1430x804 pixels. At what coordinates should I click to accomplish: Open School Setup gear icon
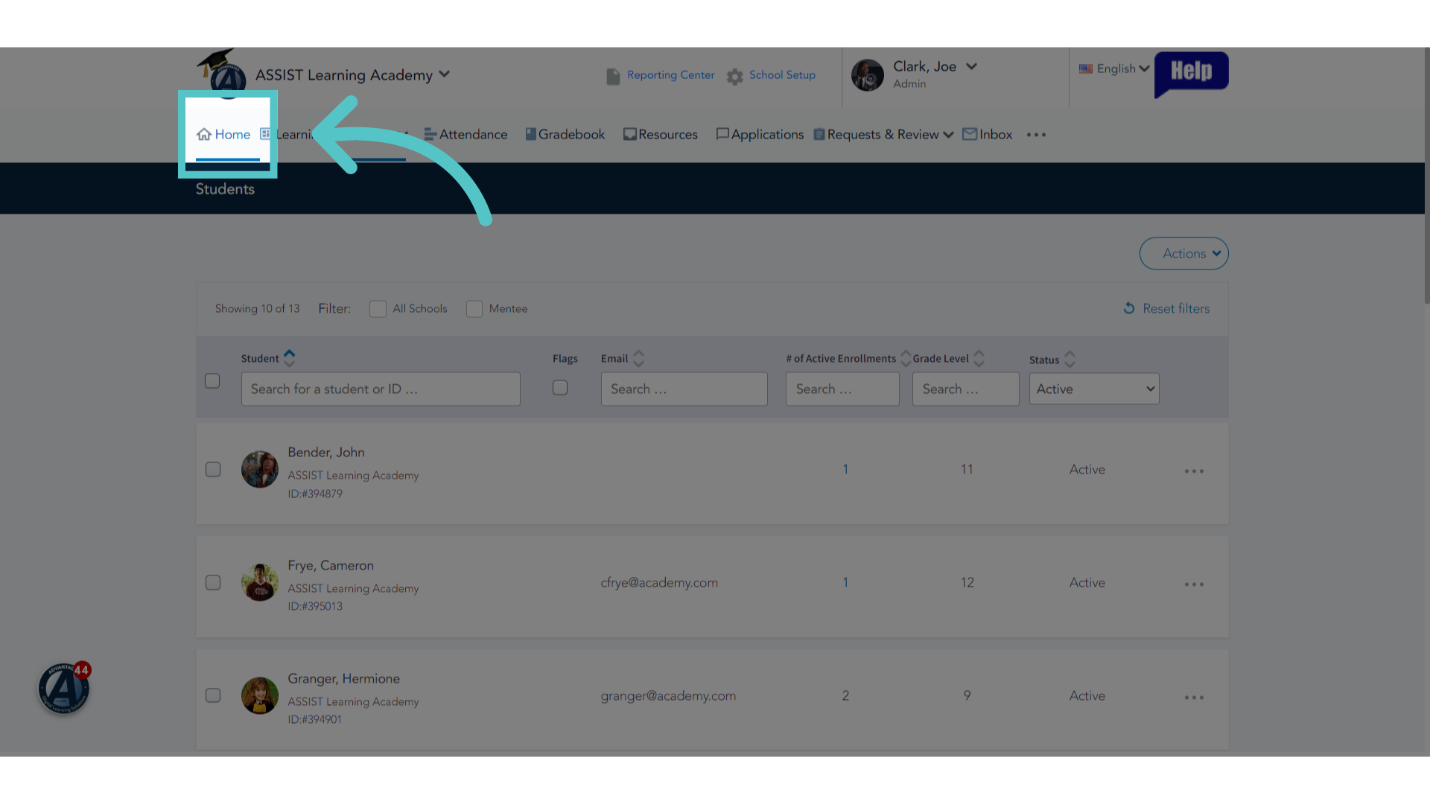pos(735,77)
